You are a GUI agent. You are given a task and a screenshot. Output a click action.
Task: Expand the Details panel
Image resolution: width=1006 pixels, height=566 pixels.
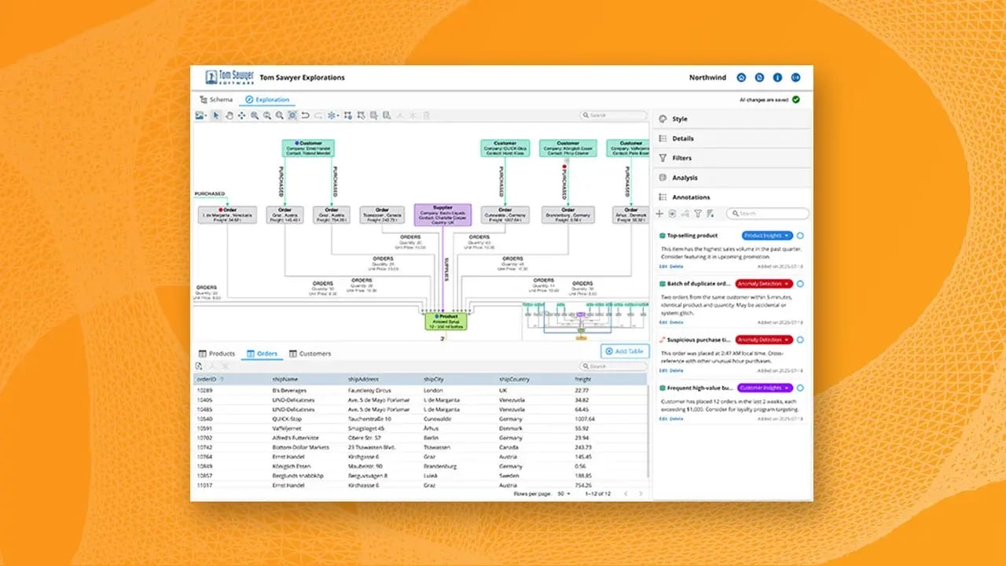tap(732, 138)
